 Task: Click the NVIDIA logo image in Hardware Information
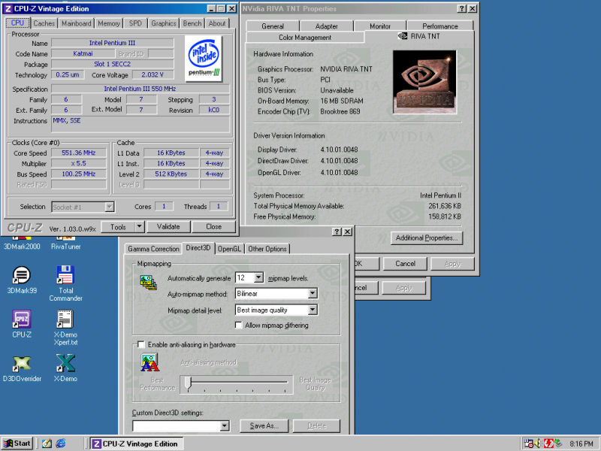[424, 82]
